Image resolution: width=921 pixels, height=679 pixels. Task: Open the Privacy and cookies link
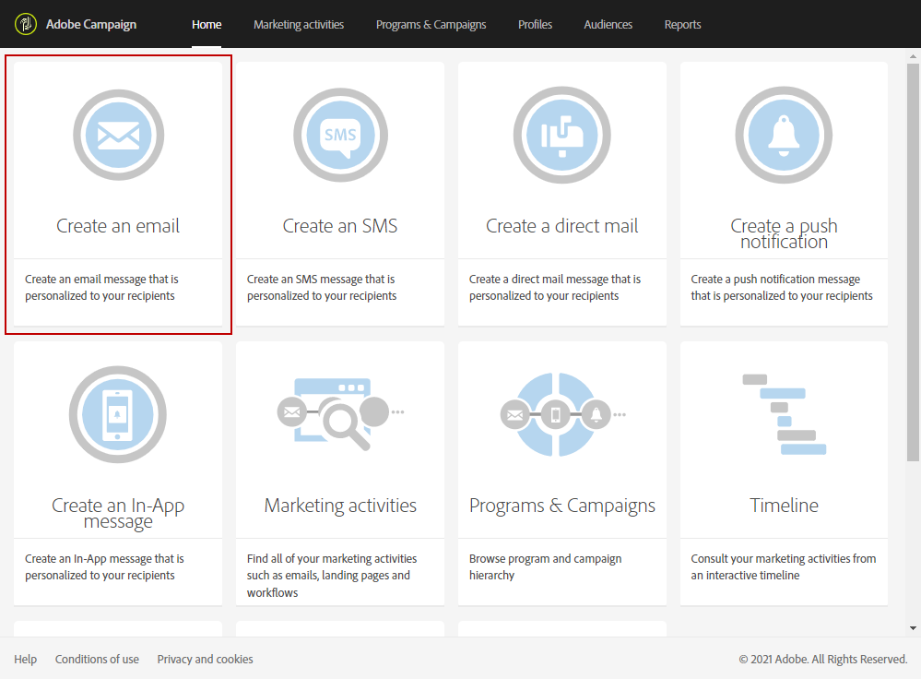pyautogui.click(x=205, y=659)
